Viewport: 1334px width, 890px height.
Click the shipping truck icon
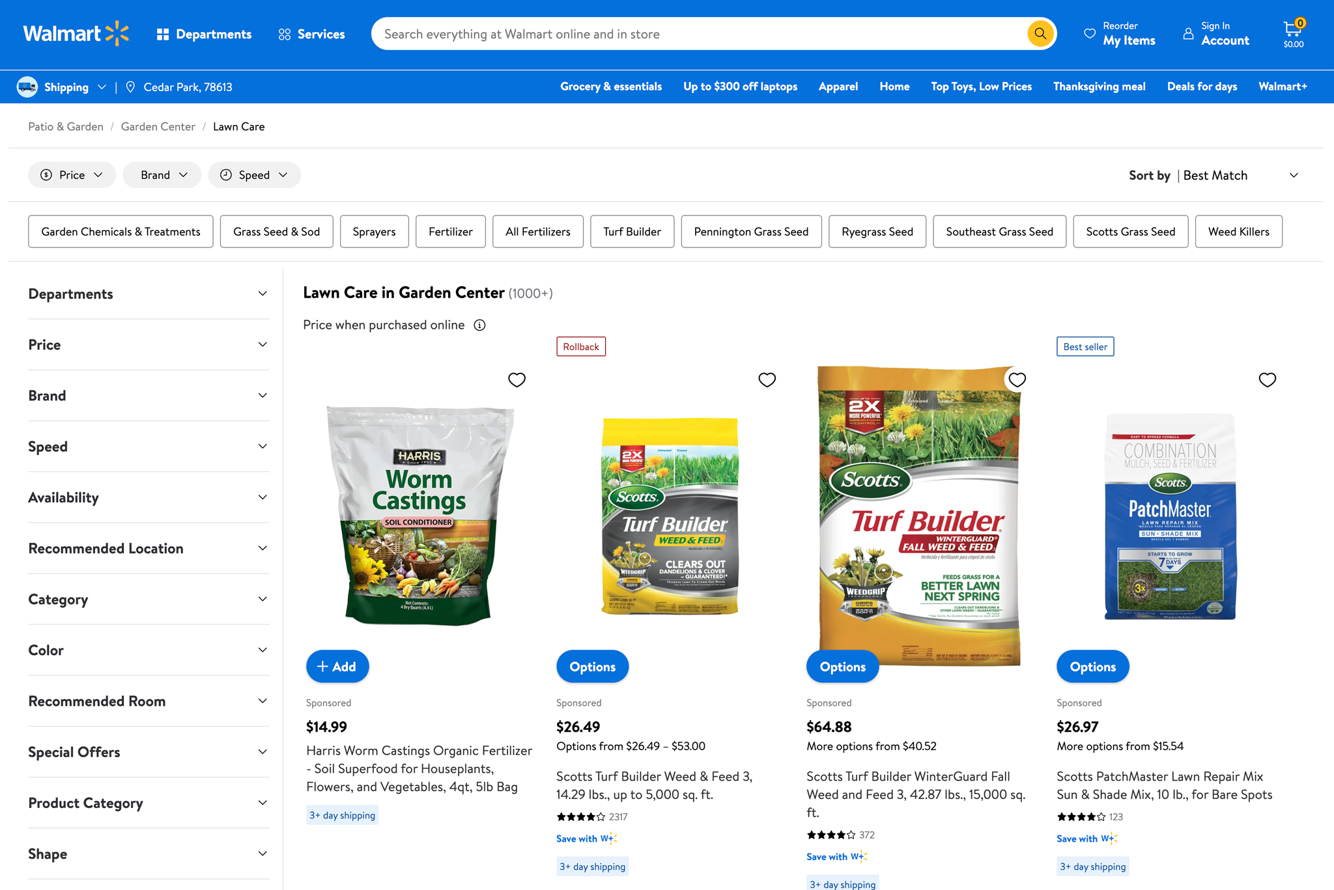pyautogui.click(x=27, y=87)
